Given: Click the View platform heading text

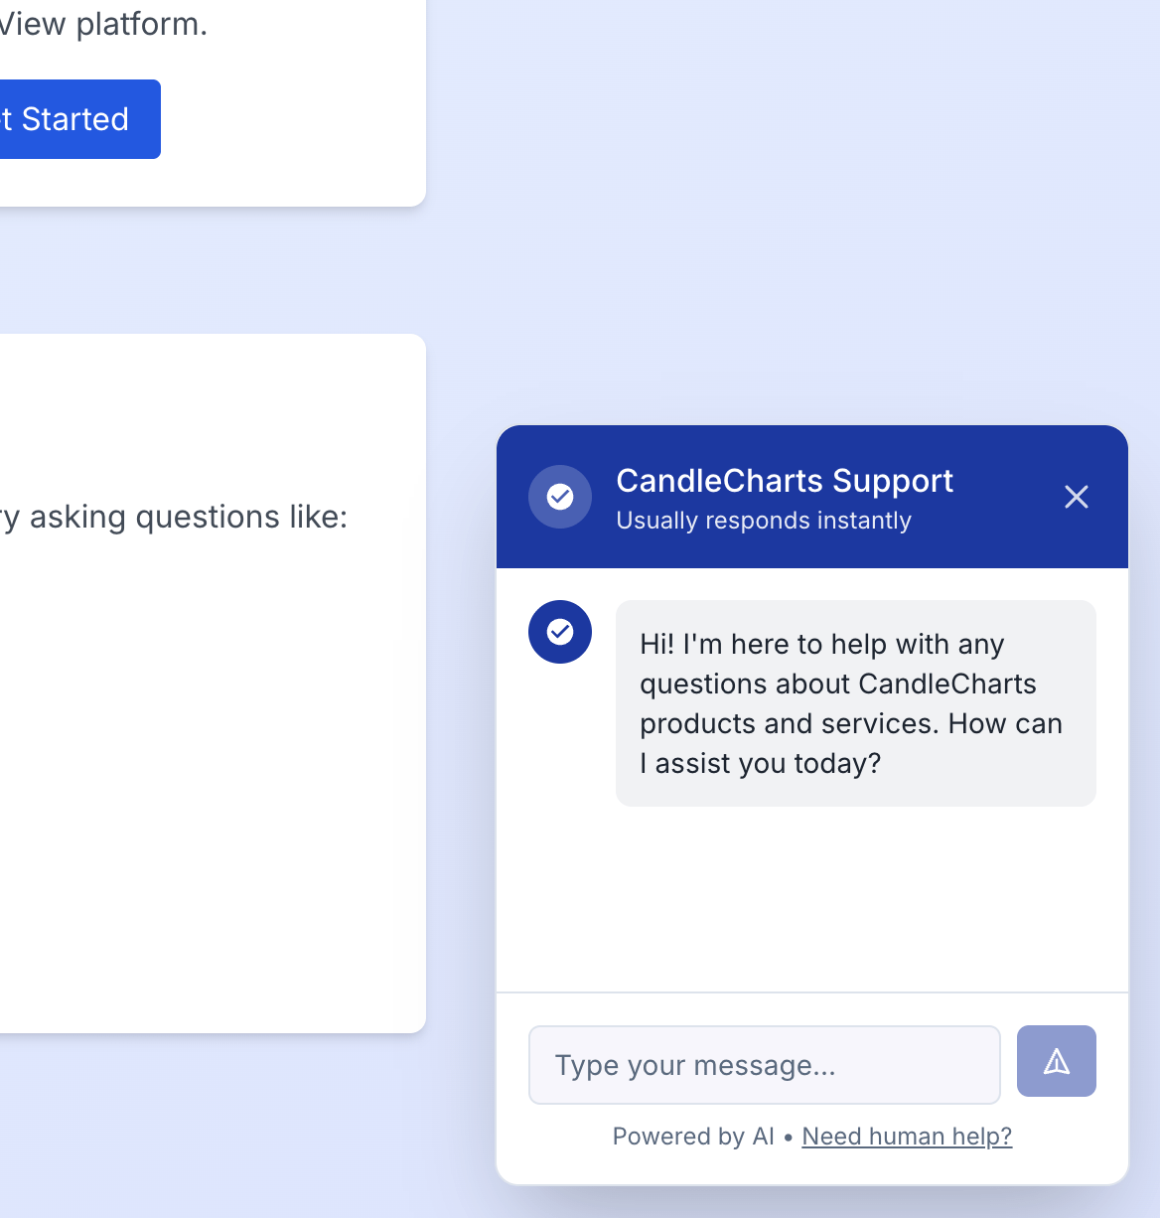Looking at the screenshot, I should point(102,24).
